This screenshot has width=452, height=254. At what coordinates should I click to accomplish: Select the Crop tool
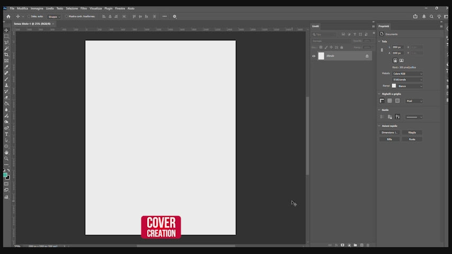point(6,55)
